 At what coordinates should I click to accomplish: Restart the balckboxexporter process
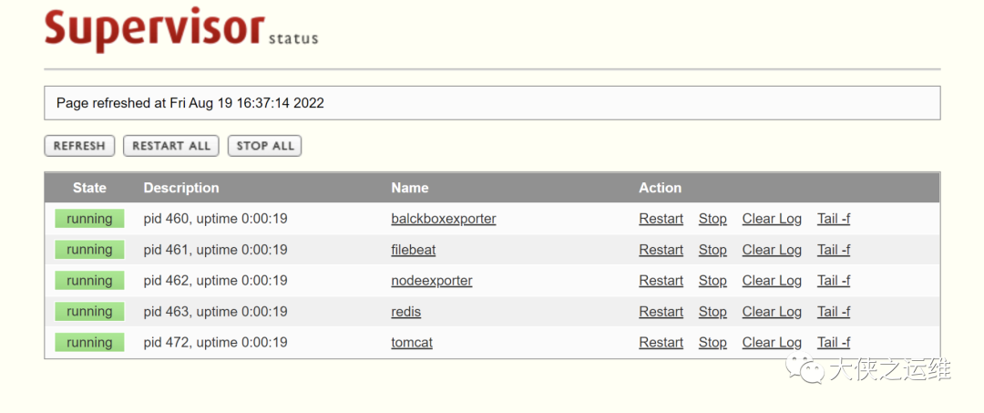[661, 219]
